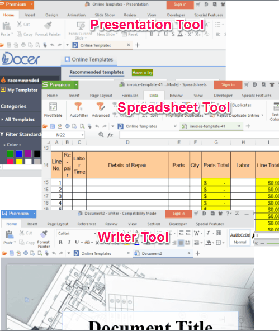Open PivotTable tool in Spreadsheets
This screenshot has height=331, width=279.
[53, 110]
